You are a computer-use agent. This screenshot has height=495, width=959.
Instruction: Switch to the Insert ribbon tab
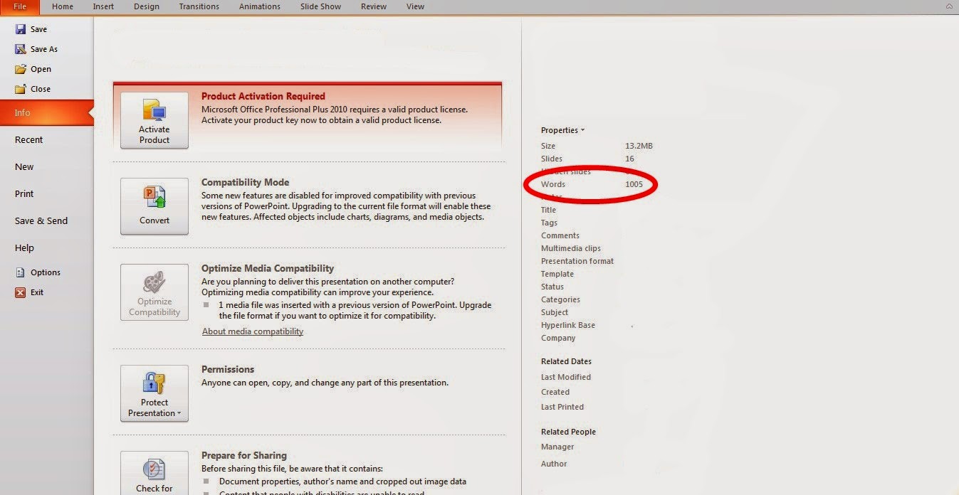point(103,6)
